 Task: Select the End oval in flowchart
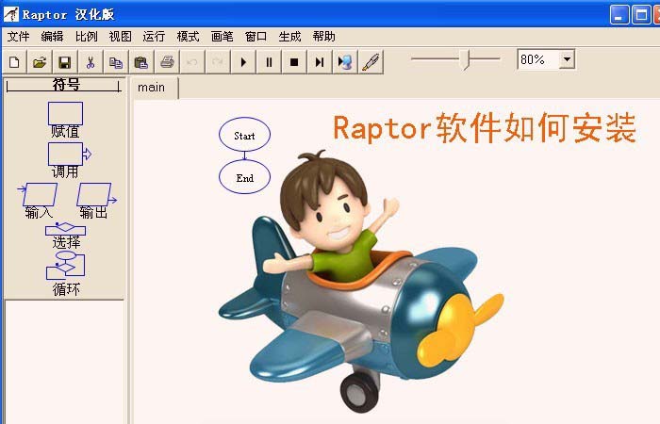click(244, 177)
